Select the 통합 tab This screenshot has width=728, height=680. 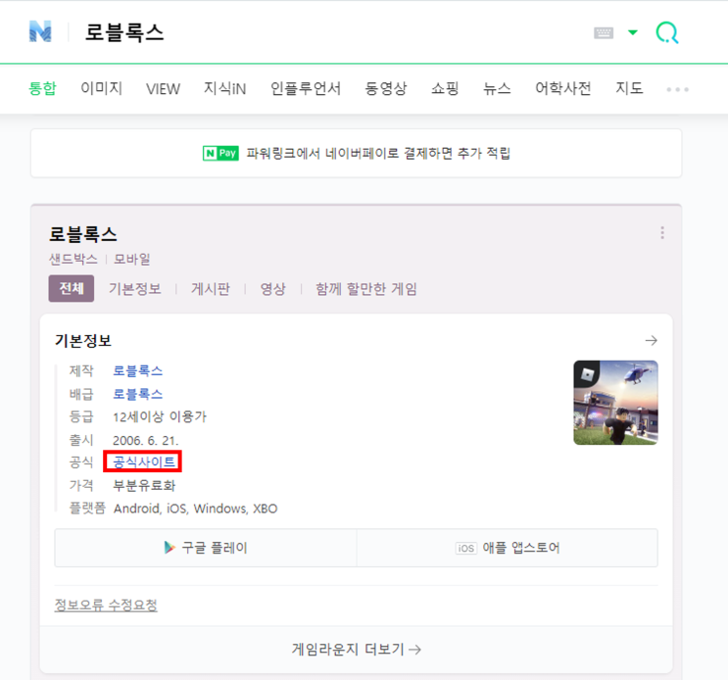(x=42, y=88)
